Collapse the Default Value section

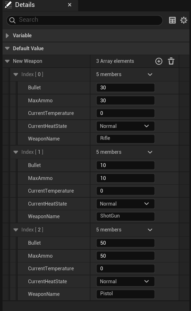pos(7,49)
